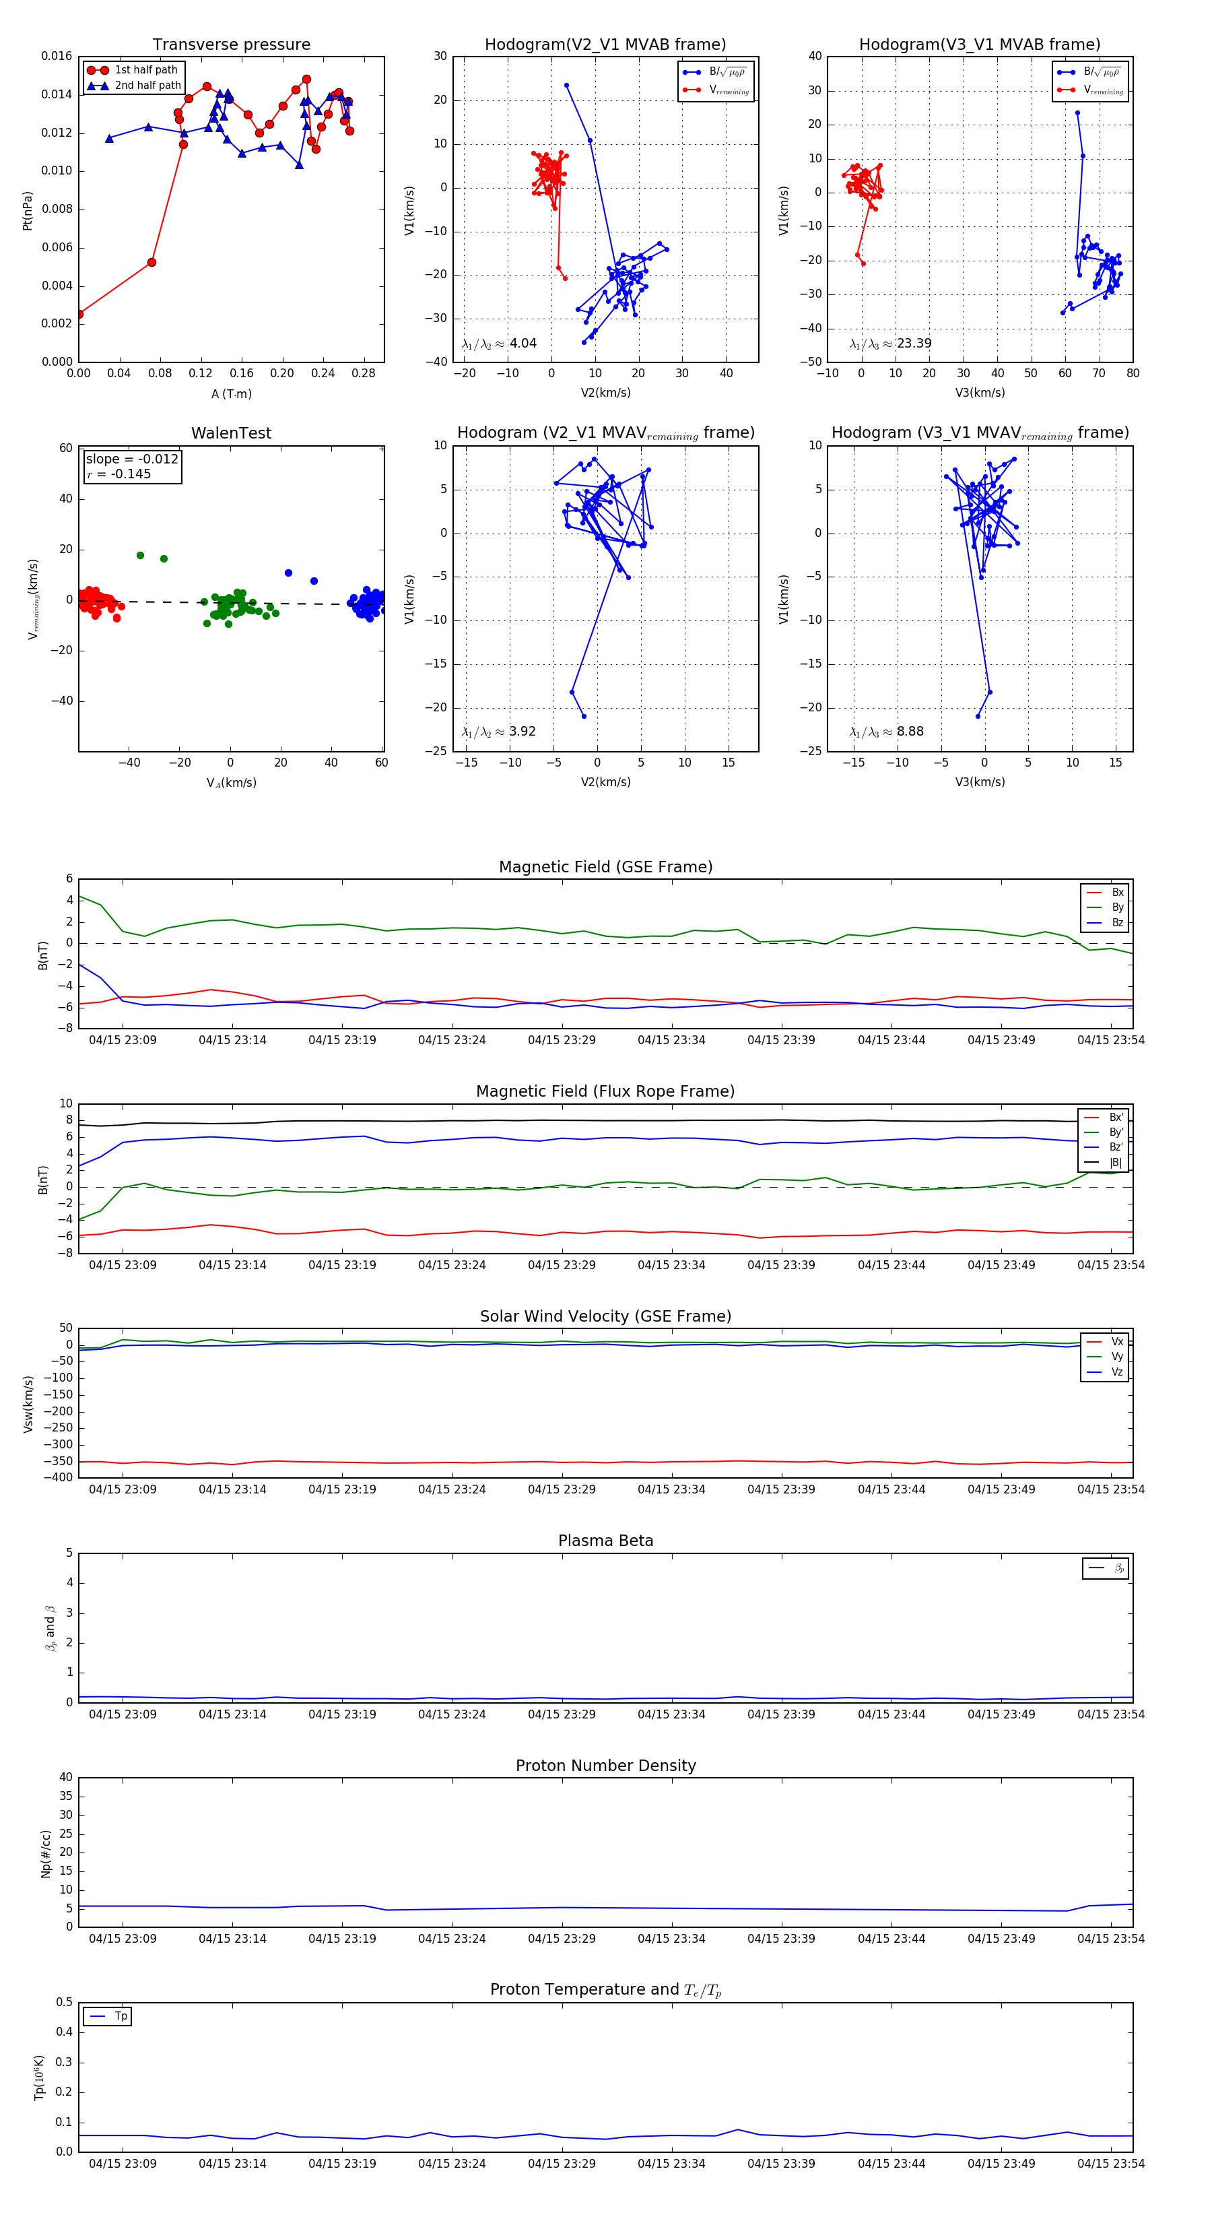The width and height of the screenshot is (1212, 2223).
Task: Click 'V2(km/s)' label under V2_V1 MVAB hodogram
Action: (605, 393)
